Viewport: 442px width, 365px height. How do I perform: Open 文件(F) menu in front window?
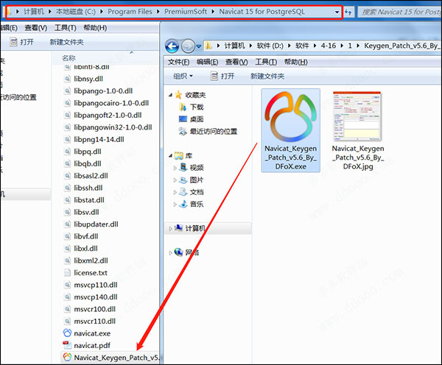(x=178, y=62)
